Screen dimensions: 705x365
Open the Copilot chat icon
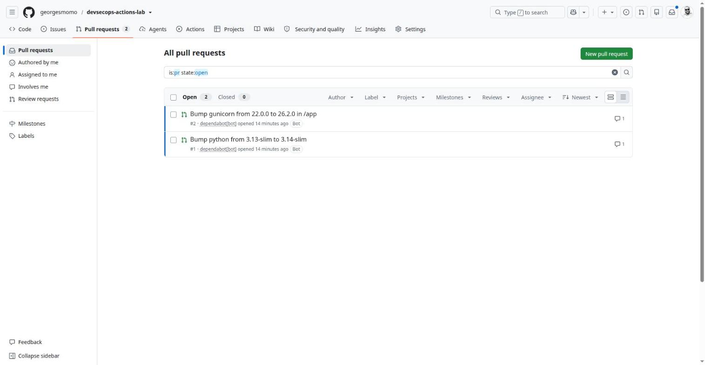(x=573, y=12)
